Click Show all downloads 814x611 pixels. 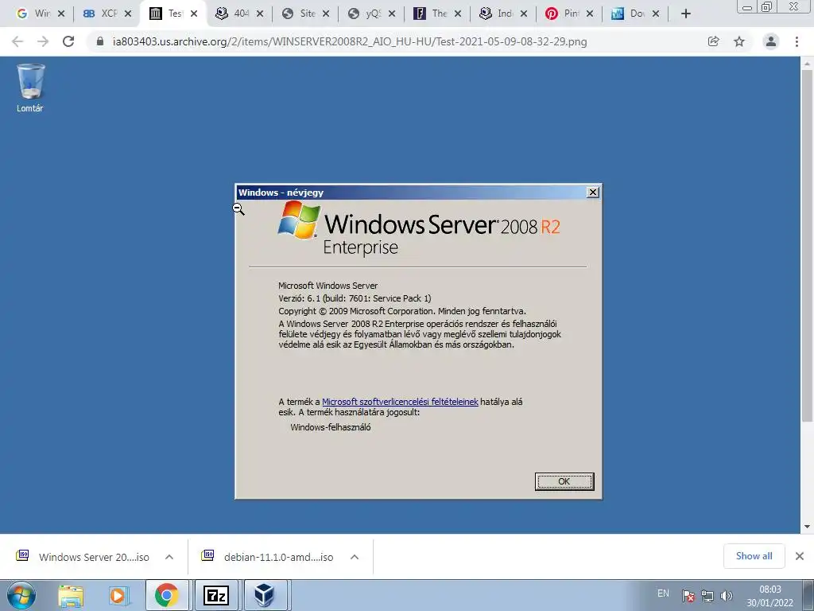(x=754, y=556)
